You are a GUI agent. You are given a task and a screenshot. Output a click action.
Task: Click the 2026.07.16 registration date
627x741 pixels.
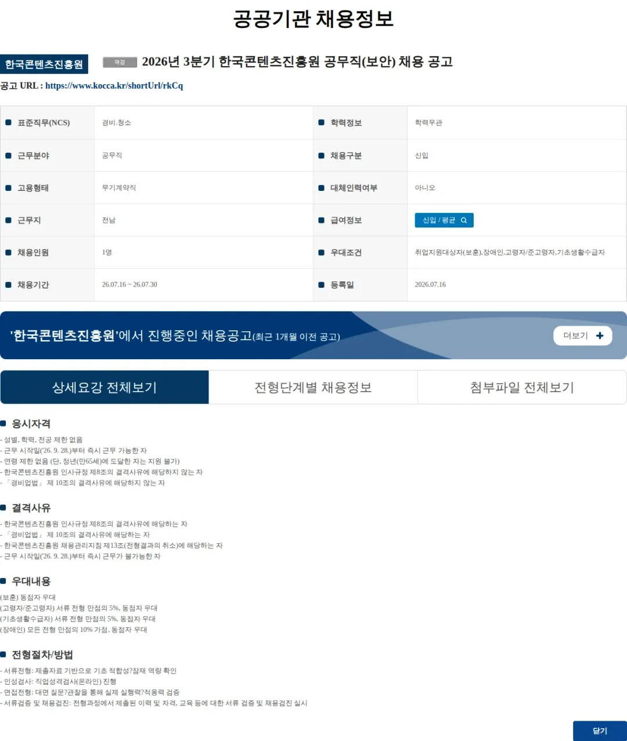pyautogui.click(x=430, y=285)
